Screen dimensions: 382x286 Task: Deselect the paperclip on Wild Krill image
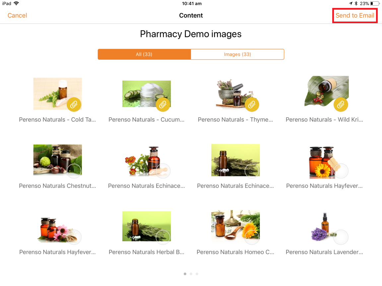tap(341, 105)
